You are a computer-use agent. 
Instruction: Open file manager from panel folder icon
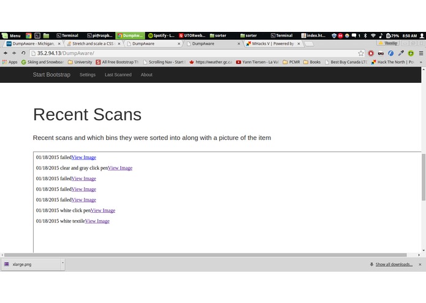(46, 36)
